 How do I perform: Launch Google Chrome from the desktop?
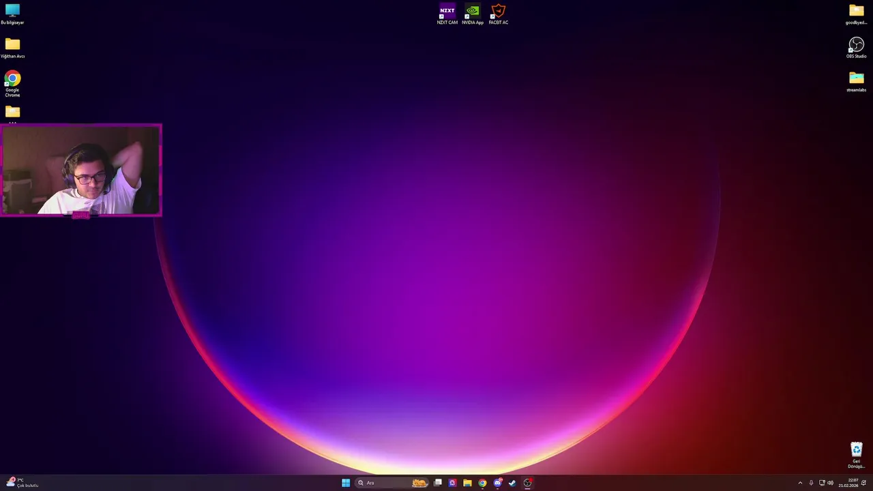pos(12,84)
